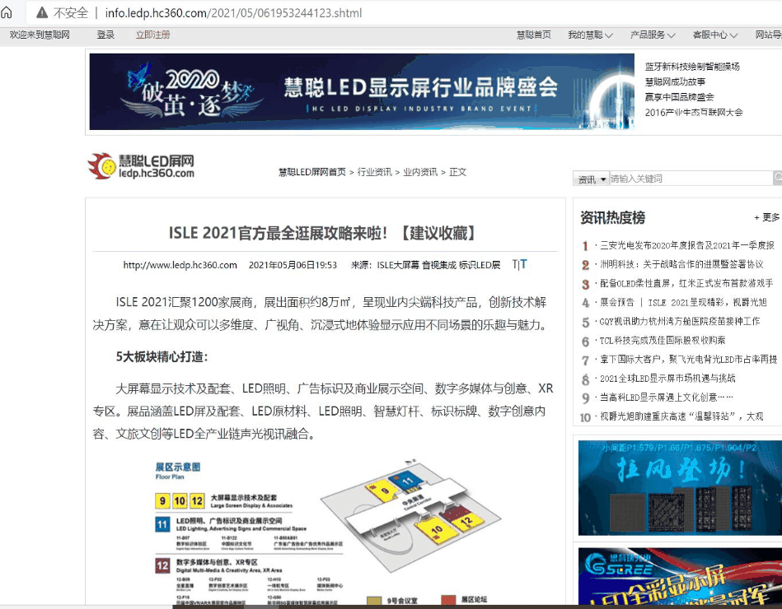The width and height of the screenshot is (782, 609).
Task: Expand the 客服中心 dropdown
Action: tap(714, 35)
